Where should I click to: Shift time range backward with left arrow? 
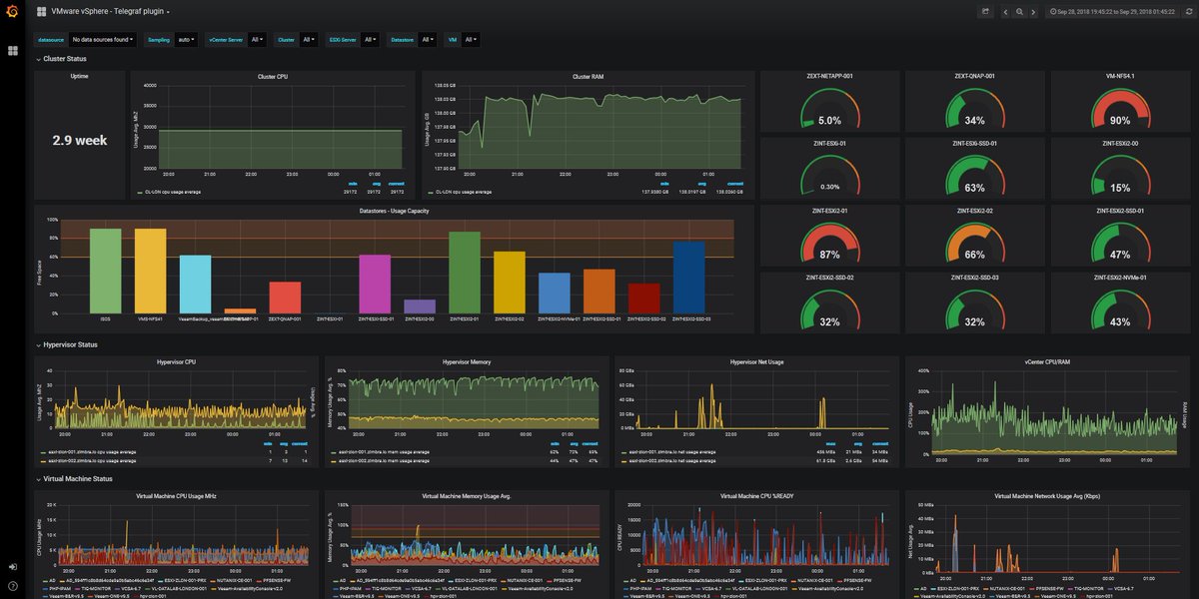[x=1006, y=12]
